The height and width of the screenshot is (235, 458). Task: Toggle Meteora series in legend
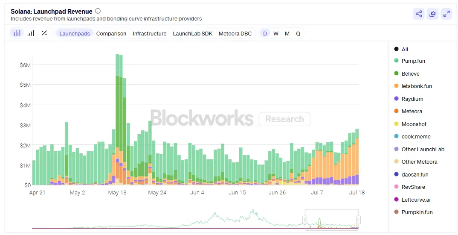click(408, 111)
